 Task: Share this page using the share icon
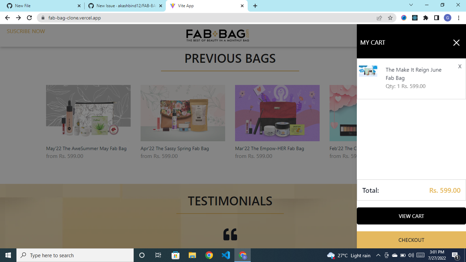pos(379,18)
